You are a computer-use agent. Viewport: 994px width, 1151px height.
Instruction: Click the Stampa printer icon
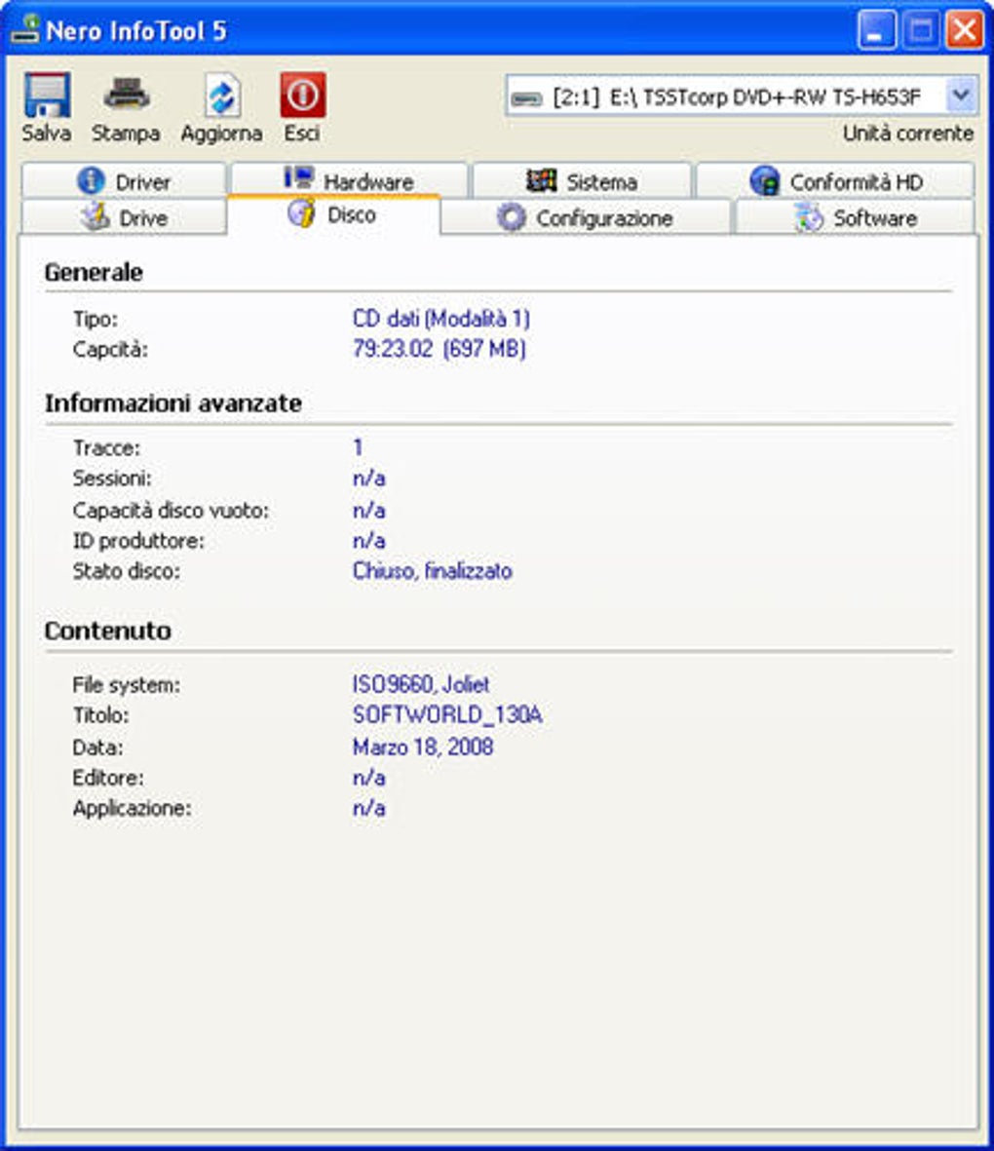click(127, 94)
